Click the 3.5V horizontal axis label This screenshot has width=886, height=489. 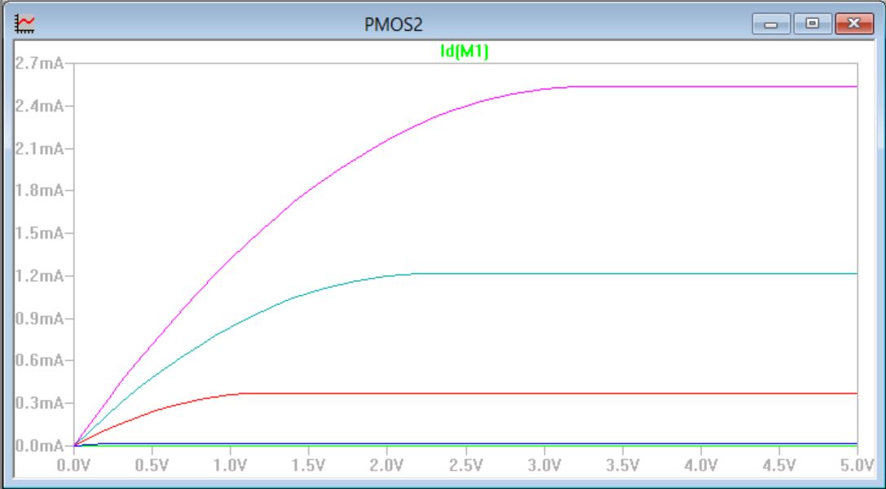622,465
